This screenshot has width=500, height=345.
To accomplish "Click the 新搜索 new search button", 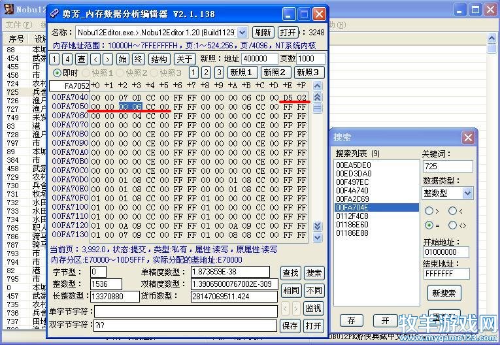I will (x=444, y=293).
